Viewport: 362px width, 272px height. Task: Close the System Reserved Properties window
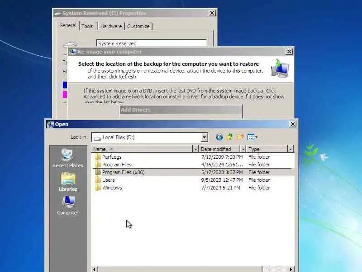(212, 13)
